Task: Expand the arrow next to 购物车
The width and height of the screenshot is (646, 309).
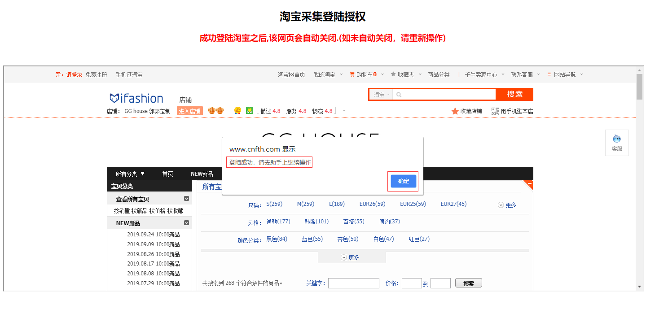Action: coord(382,74)
